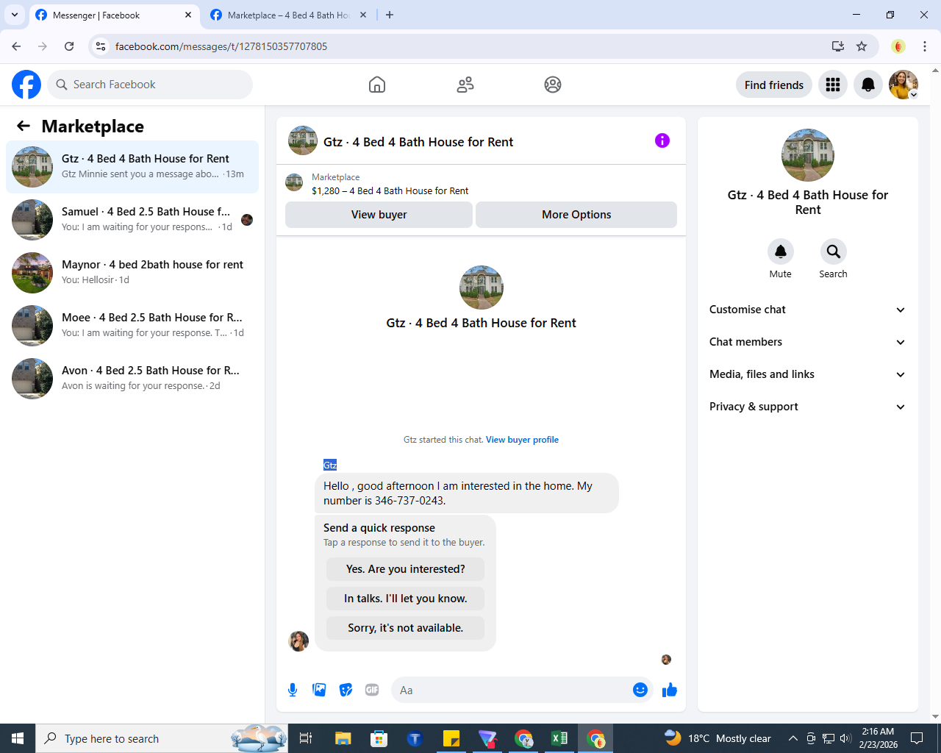Open Samuel 4 Bed 2.5 Bath conversation
941x753 pixels.
click(x=132, y=220)
